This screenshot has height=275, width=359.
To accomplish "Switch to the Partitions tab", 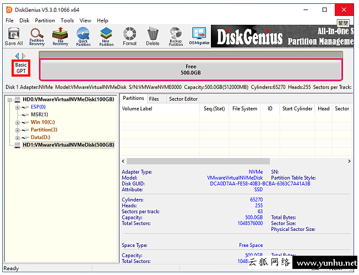I will tap(133, 98).
